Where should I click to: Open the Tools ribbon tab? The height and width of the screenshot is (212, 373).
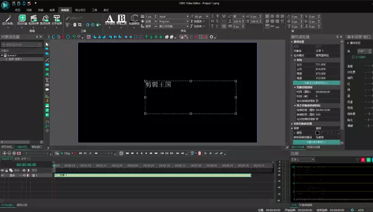pos(94,10)
